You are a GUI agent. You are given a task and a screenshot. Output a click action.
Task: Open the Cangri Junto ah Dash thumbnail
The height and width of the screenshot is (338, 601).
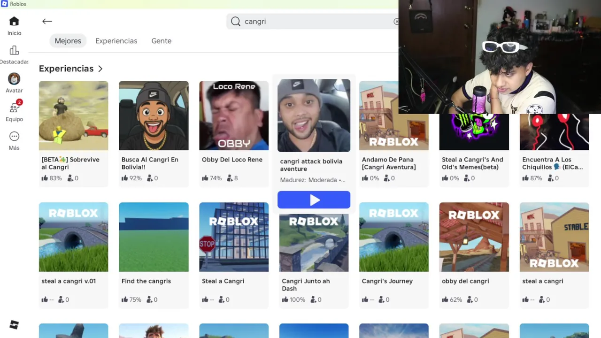[x=314, y=243]
